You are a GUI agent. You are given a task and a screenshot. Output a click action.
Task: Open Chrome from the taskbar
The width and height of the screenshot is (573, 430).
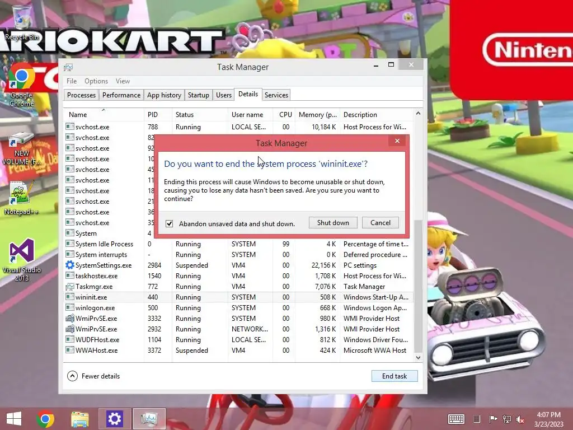click(45, 419)
